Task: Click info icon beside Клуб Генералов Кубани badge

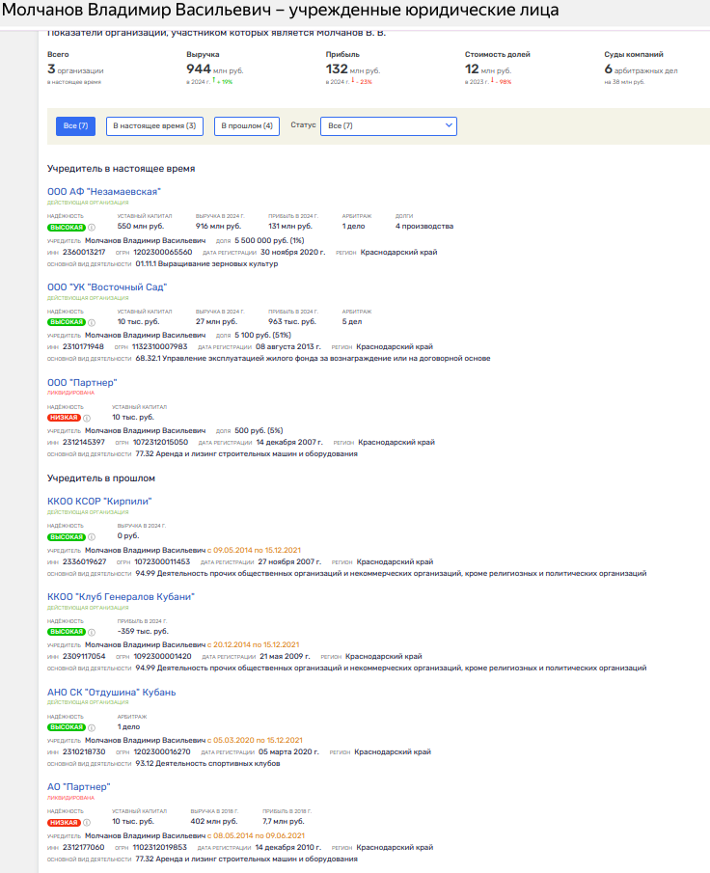Action: click(92, 632)
